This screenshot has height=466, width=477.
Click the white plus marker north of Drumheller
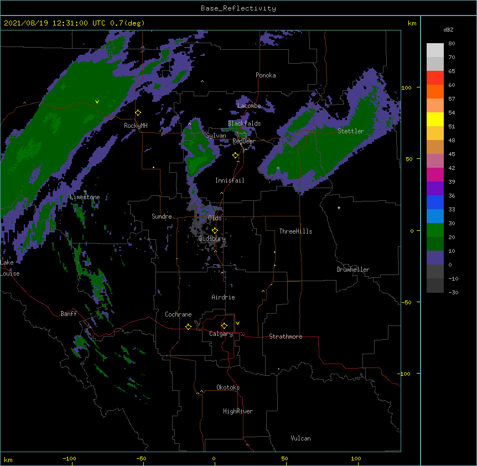click(x=339, y=208)
